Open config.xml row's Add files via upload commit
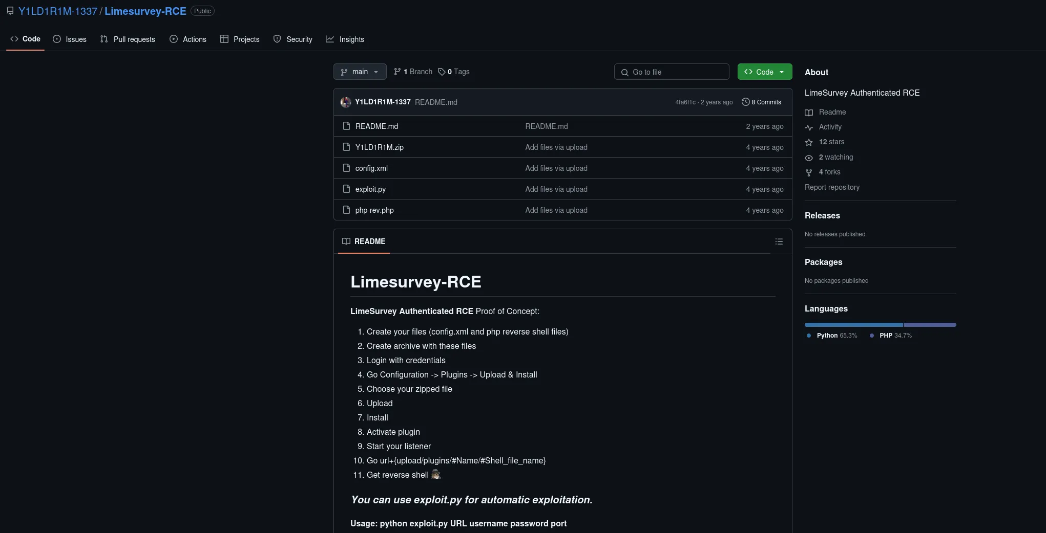Viewport: 1046px width, 533px height. pyautogui.click(x=556, y=168)
